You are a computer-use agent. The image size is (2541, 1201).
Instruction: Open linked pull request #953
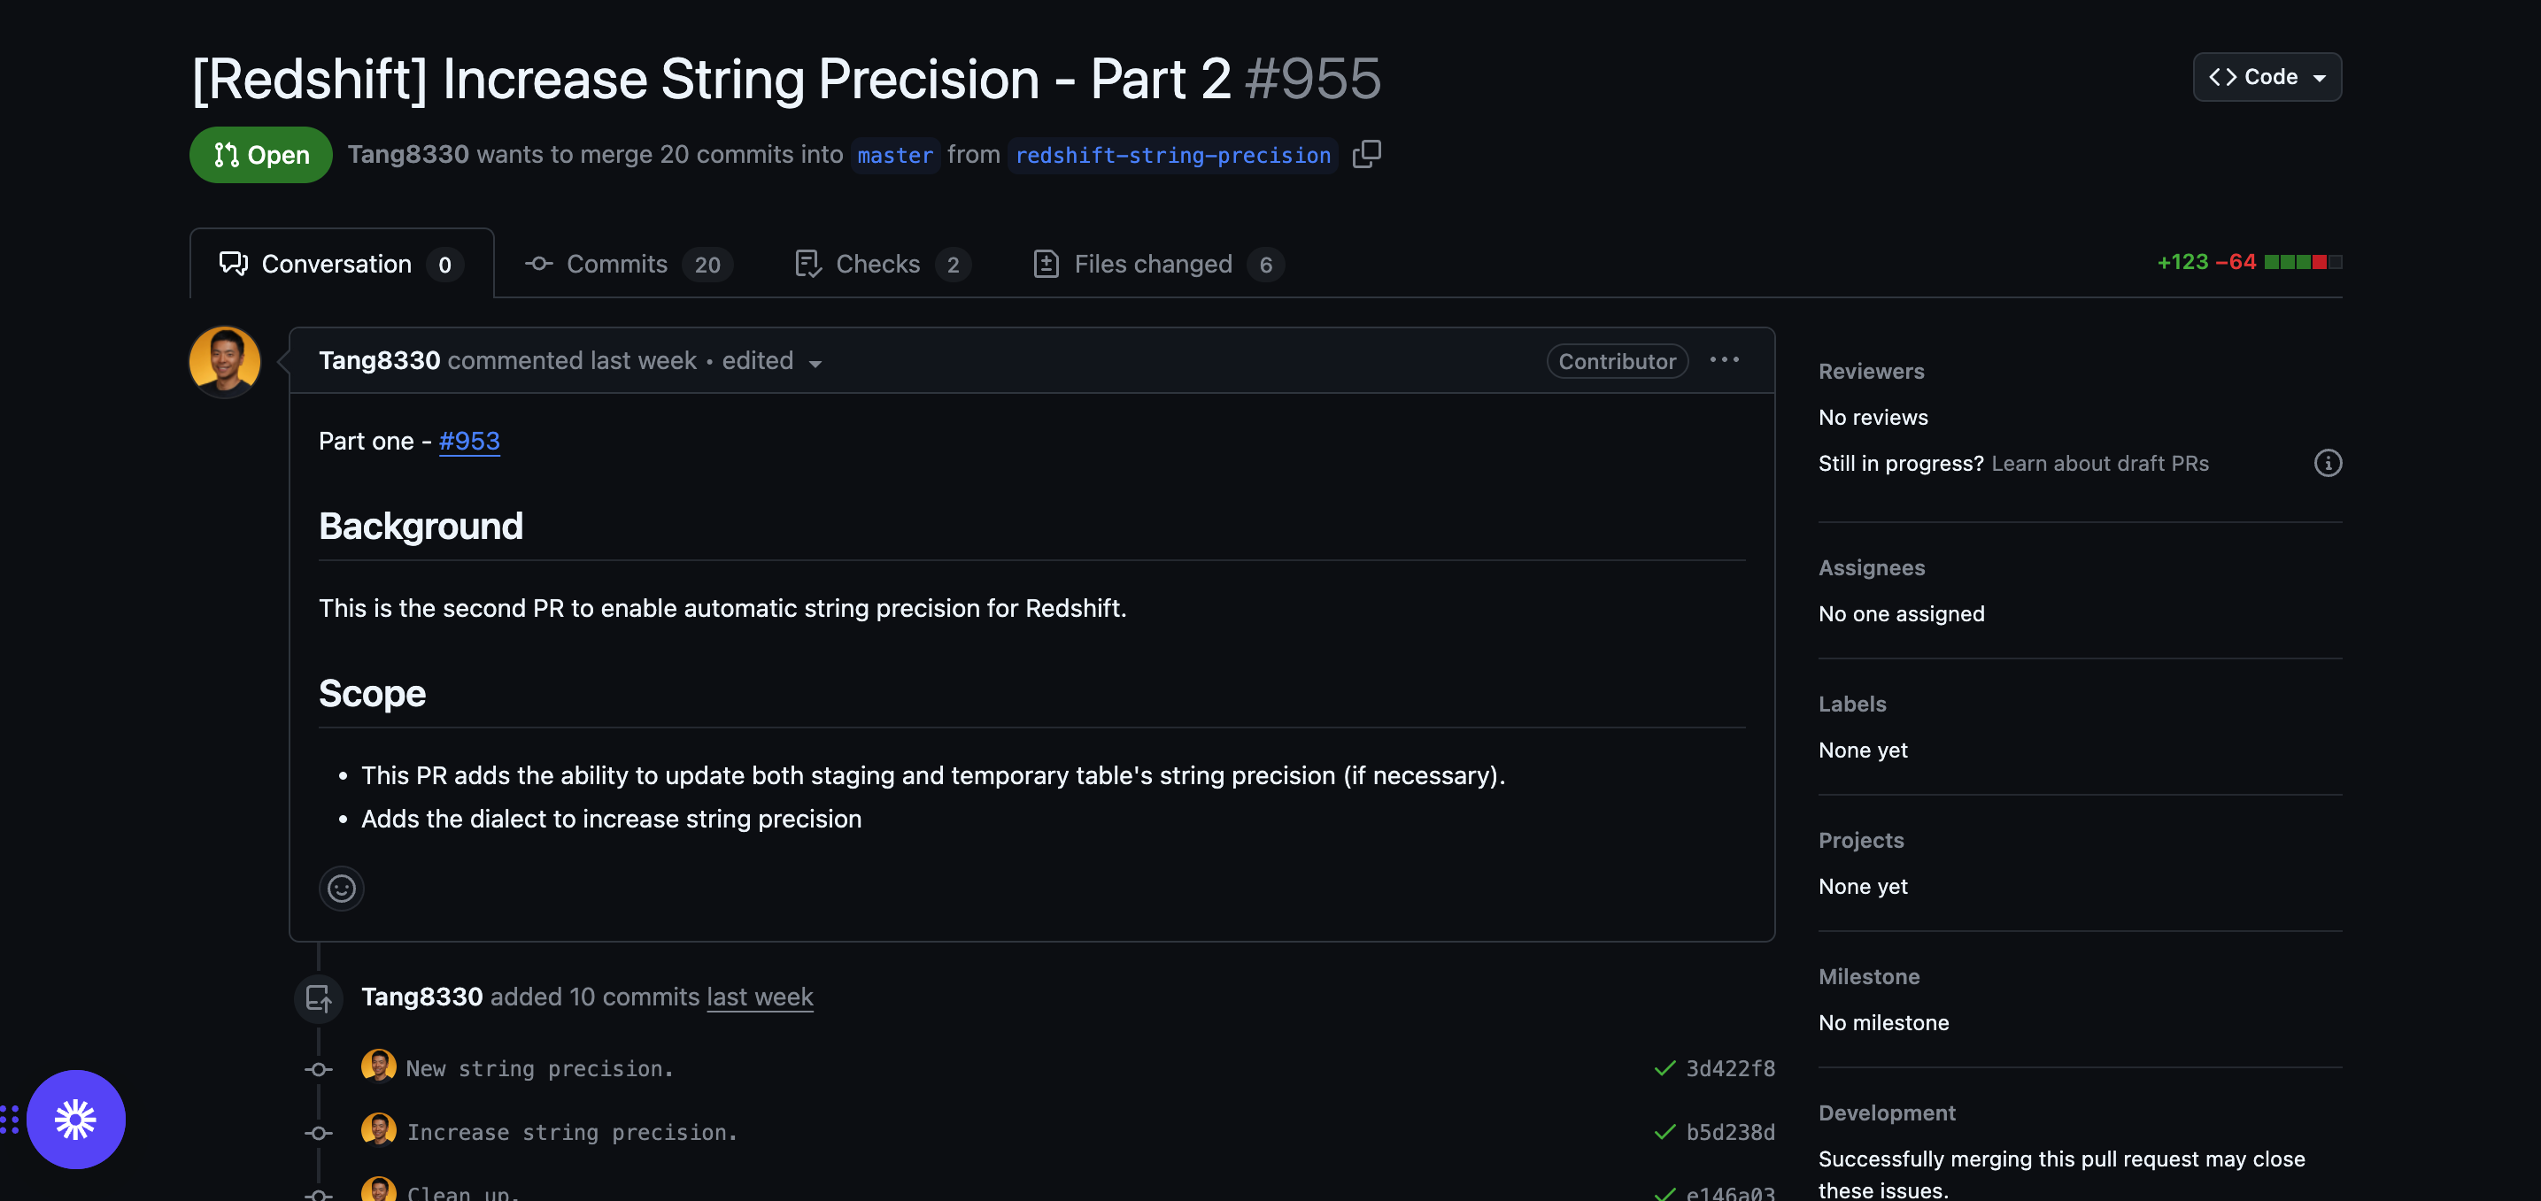[469, 441]
